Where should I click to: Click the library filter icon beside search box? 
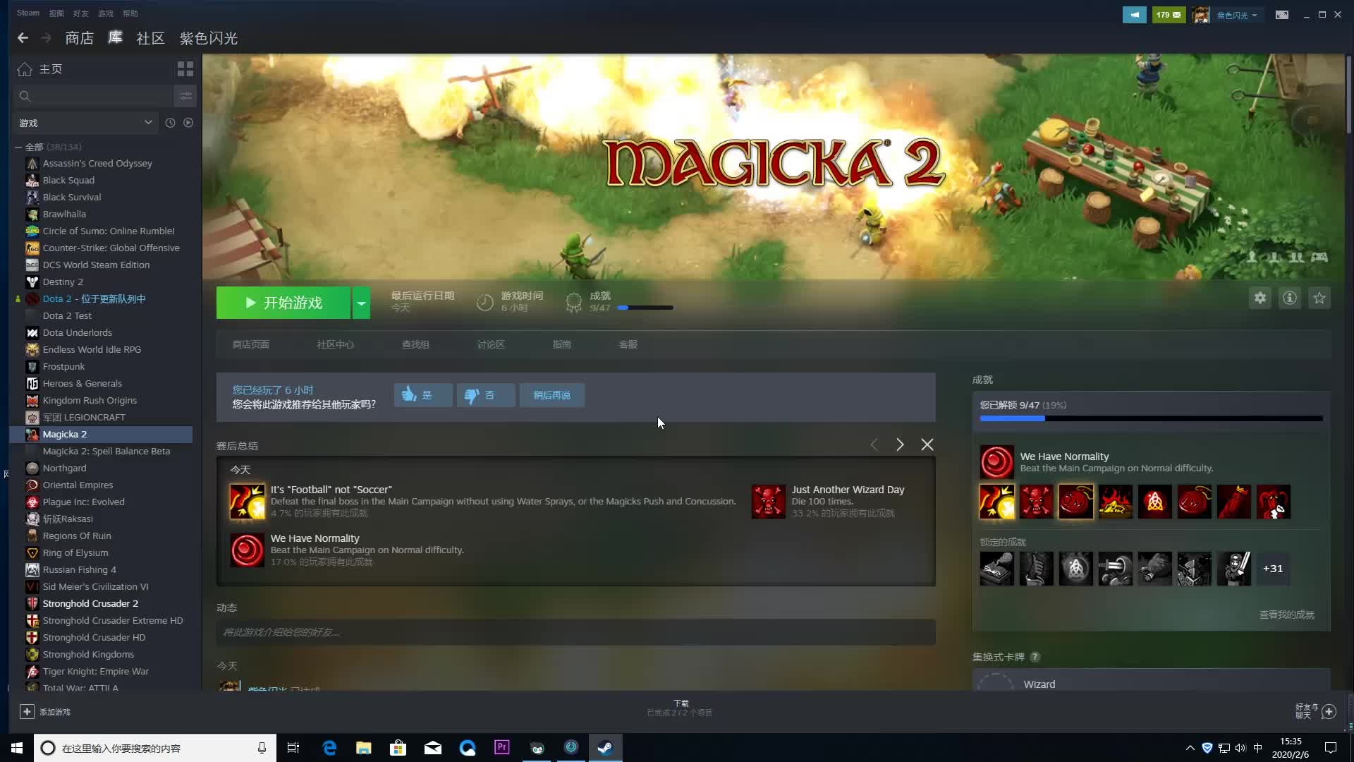click(x=186, y=96)
